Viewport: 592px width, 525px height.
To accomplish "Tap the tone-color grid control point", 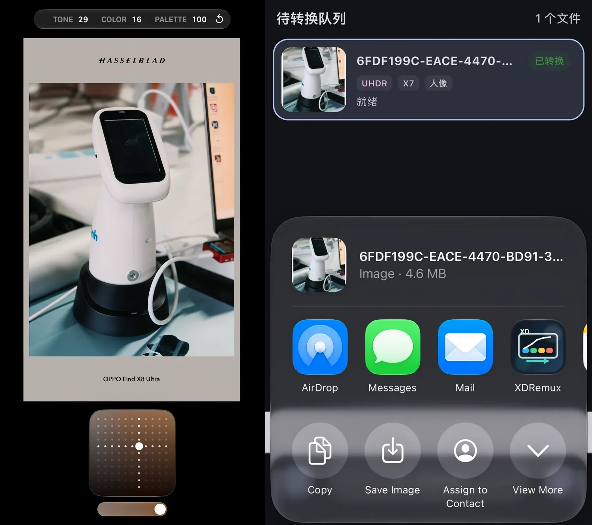I will click(139, 446).
